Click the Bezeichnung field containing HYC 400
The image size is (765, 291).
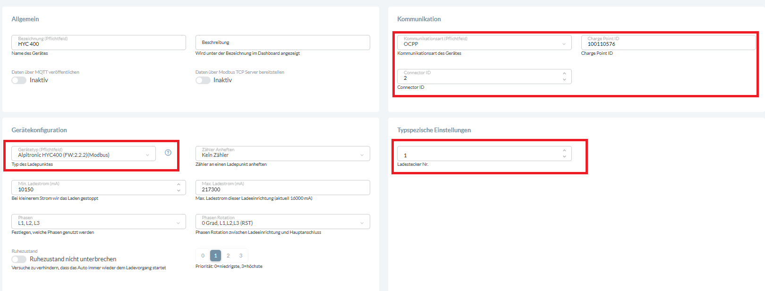coord(98,43)
